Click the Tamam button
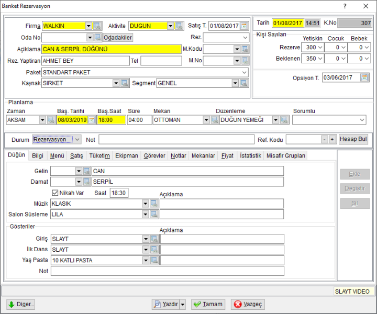377x314 pixels. tap(208, 304)
